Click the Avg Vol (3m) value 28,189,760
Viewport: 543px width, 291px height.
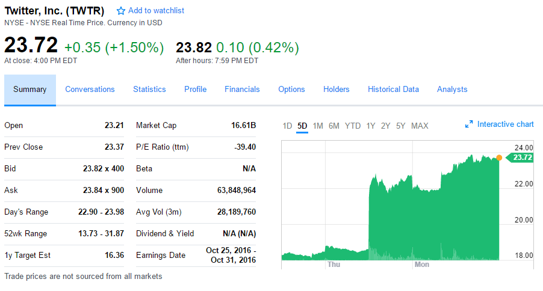click(x=237, y=212)
